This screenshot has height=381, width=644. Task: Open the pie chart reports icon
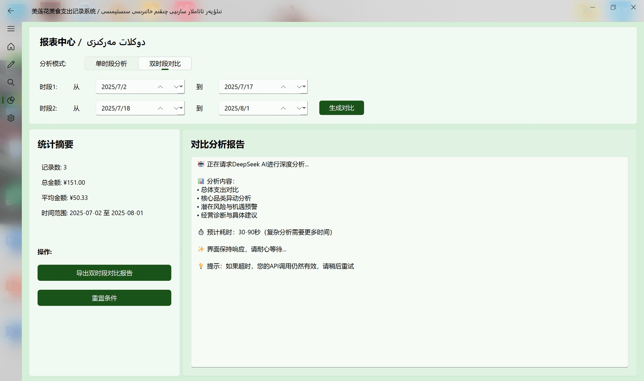(11, 100)
